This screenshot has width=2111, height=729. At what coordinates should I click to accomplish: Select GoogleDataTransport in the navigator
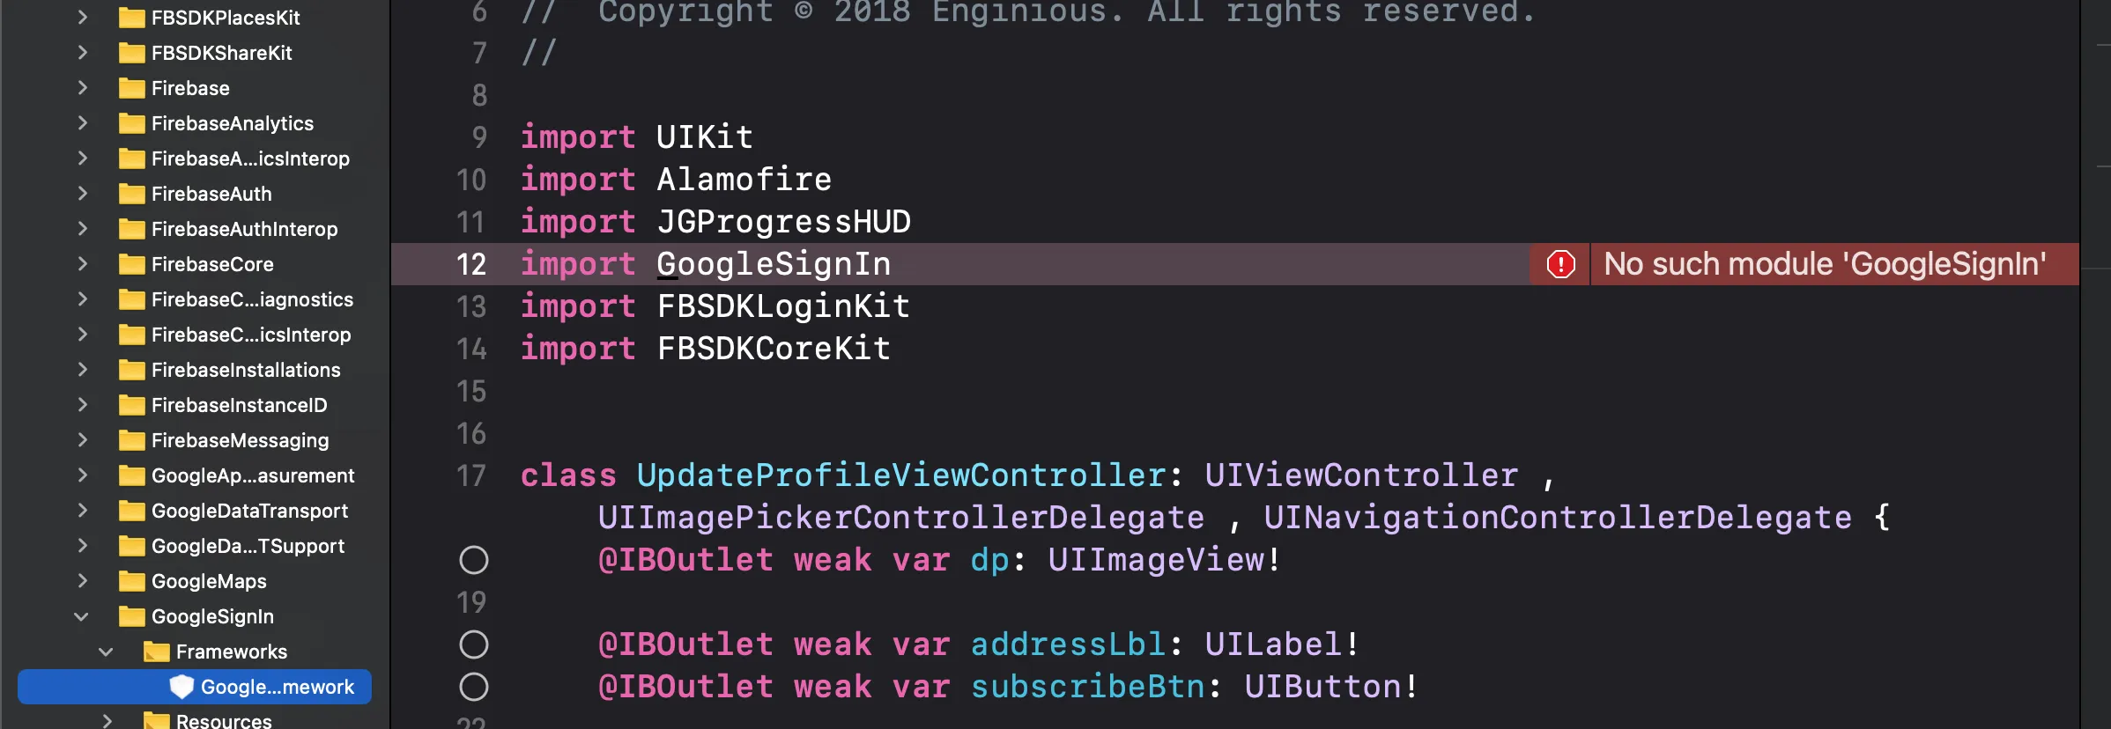(249, 511)
